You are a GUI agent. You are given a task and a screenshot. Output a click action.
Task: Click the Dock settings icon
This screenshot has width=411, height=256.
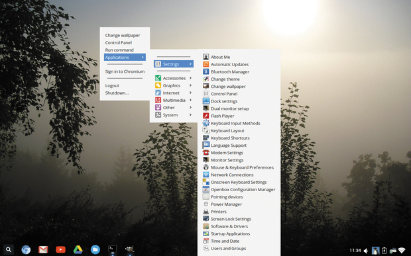tap(206, 101)
